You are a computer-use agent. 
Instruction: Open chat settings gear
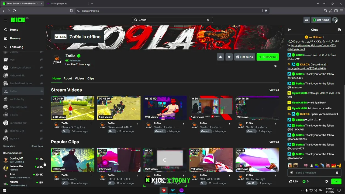[x=327, y=182]
